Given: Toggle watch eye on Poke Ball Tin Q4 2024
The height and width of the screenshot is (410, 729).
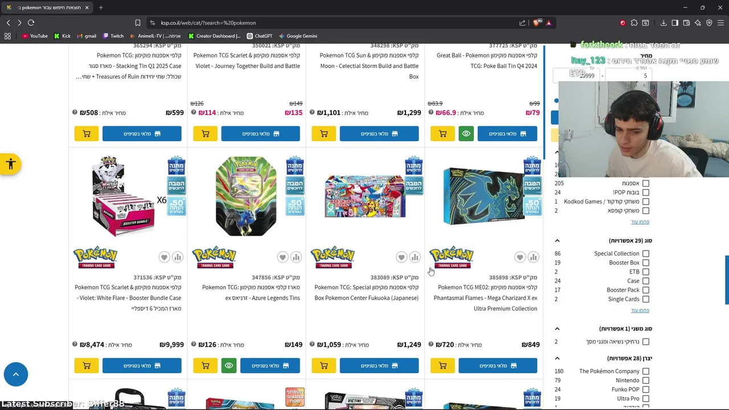Looking at the screenshot, I should point(466,134).
